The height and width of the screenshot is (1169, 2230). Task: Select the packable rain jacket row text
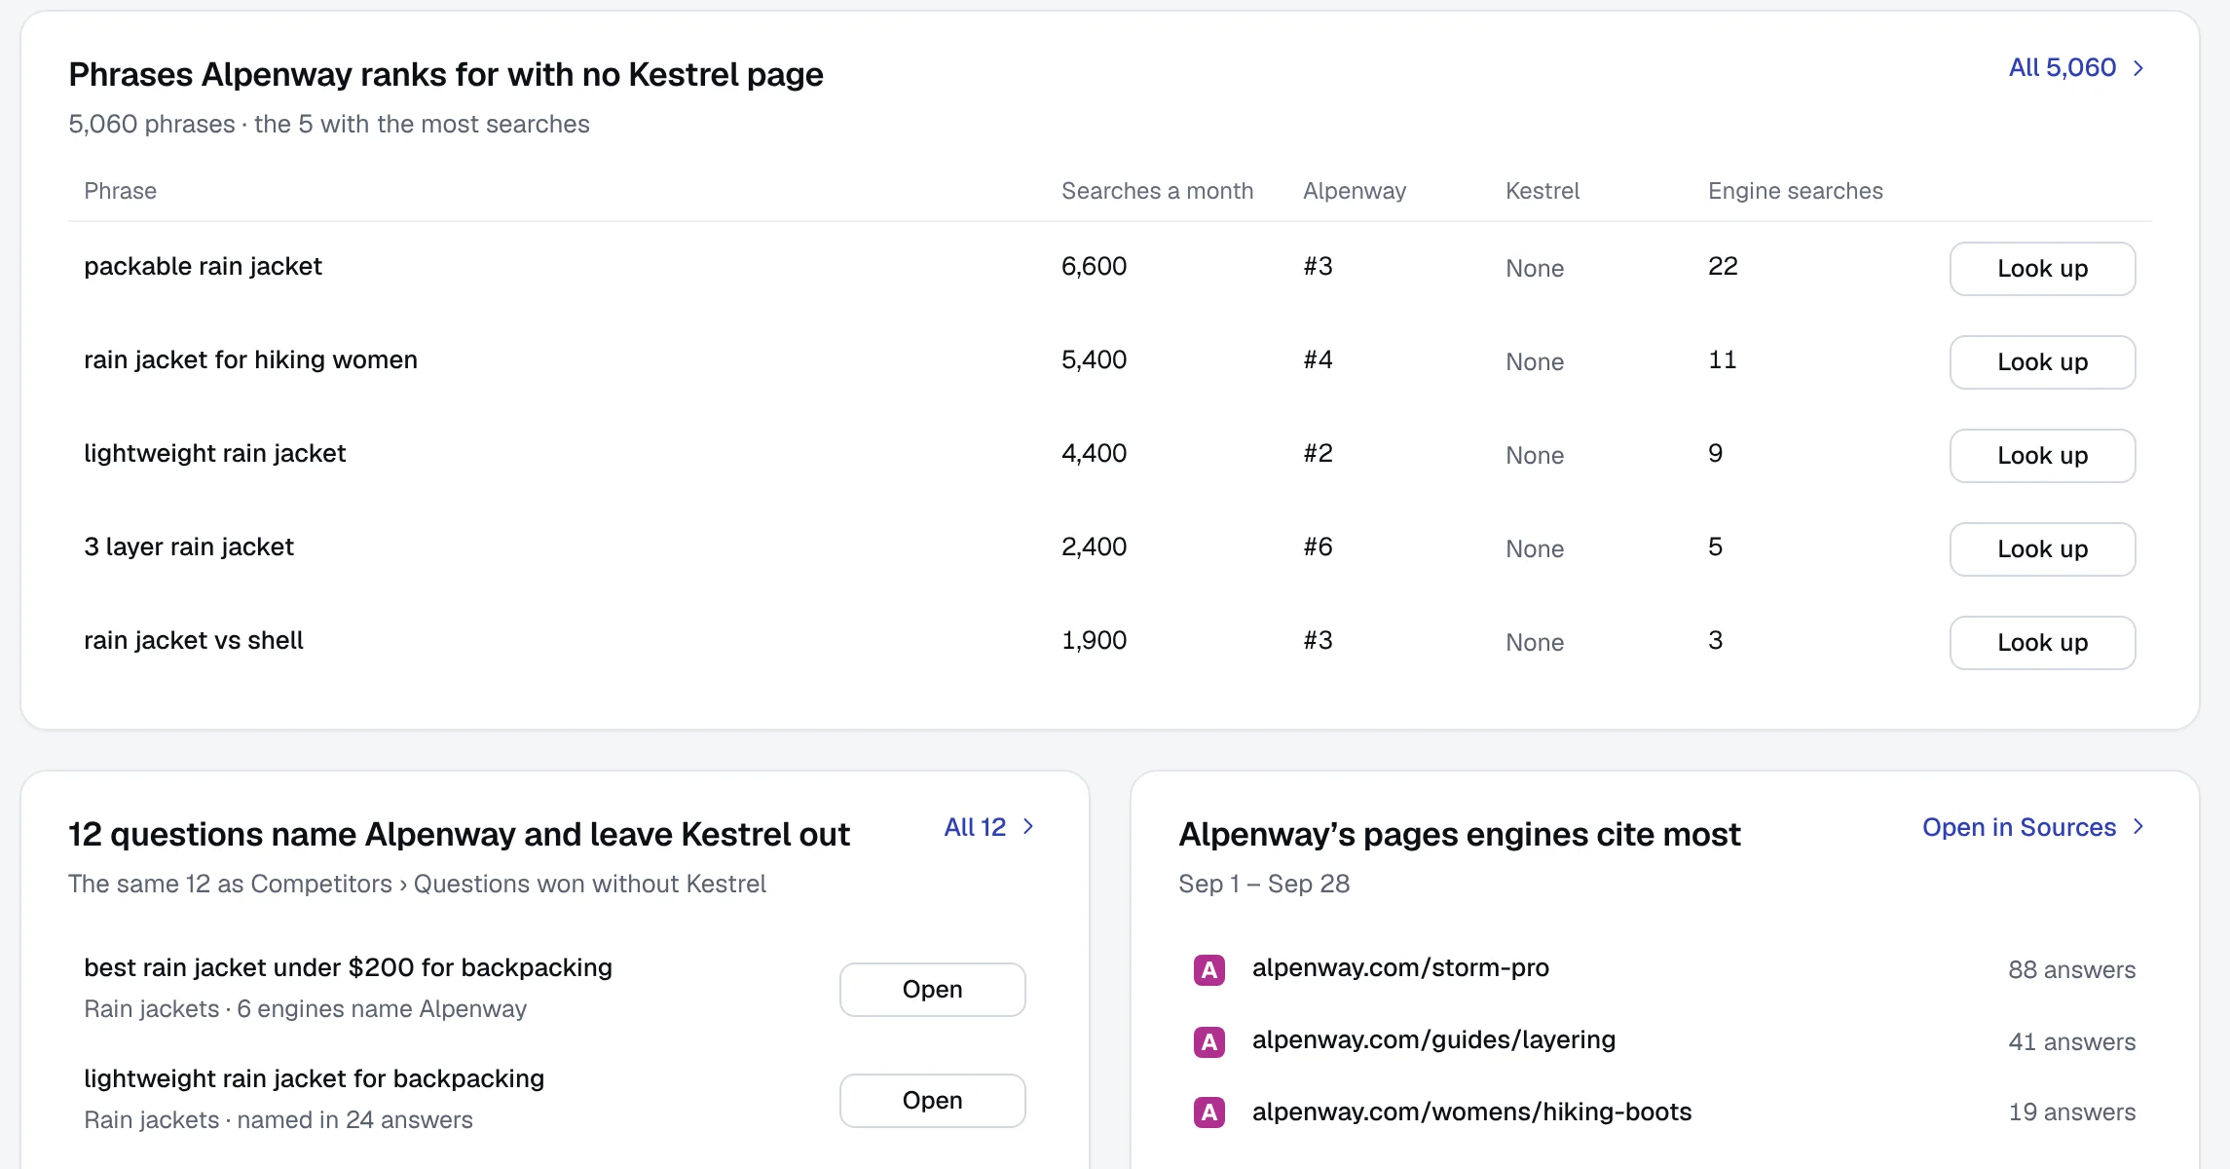pos(203,267)
